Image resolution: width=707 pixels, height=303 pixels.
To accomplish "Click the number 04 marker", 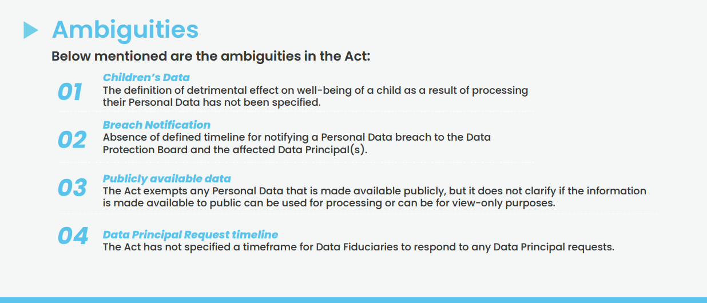I will (x=73, y=236).
